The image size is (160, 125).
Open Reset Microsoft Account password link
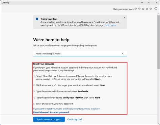51,112
